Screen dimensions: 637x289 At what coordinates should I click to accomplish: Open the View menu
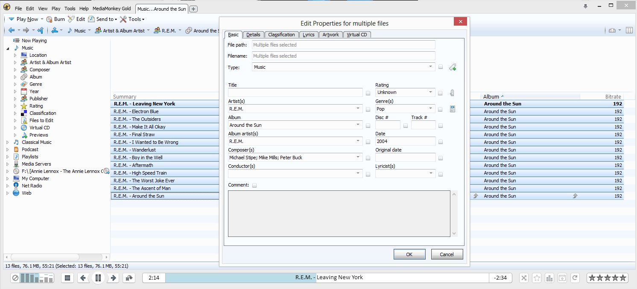click(43, 9)
